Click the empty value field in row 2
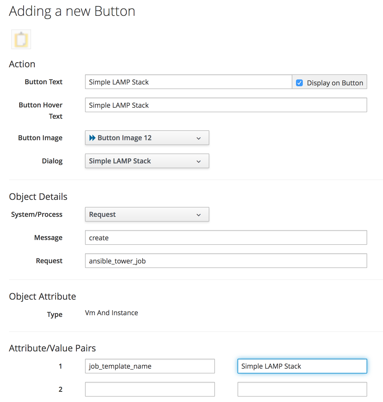 tap(302, 389)
